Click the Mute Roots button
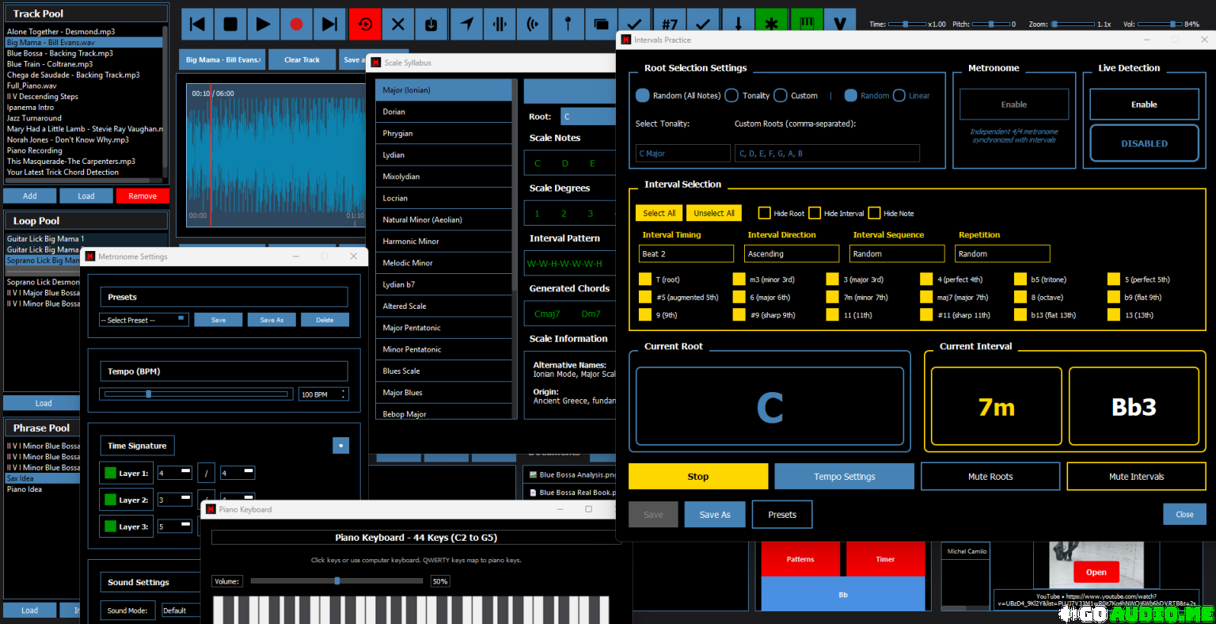Viewport: 1216px width, 624px height. point(990,477)
